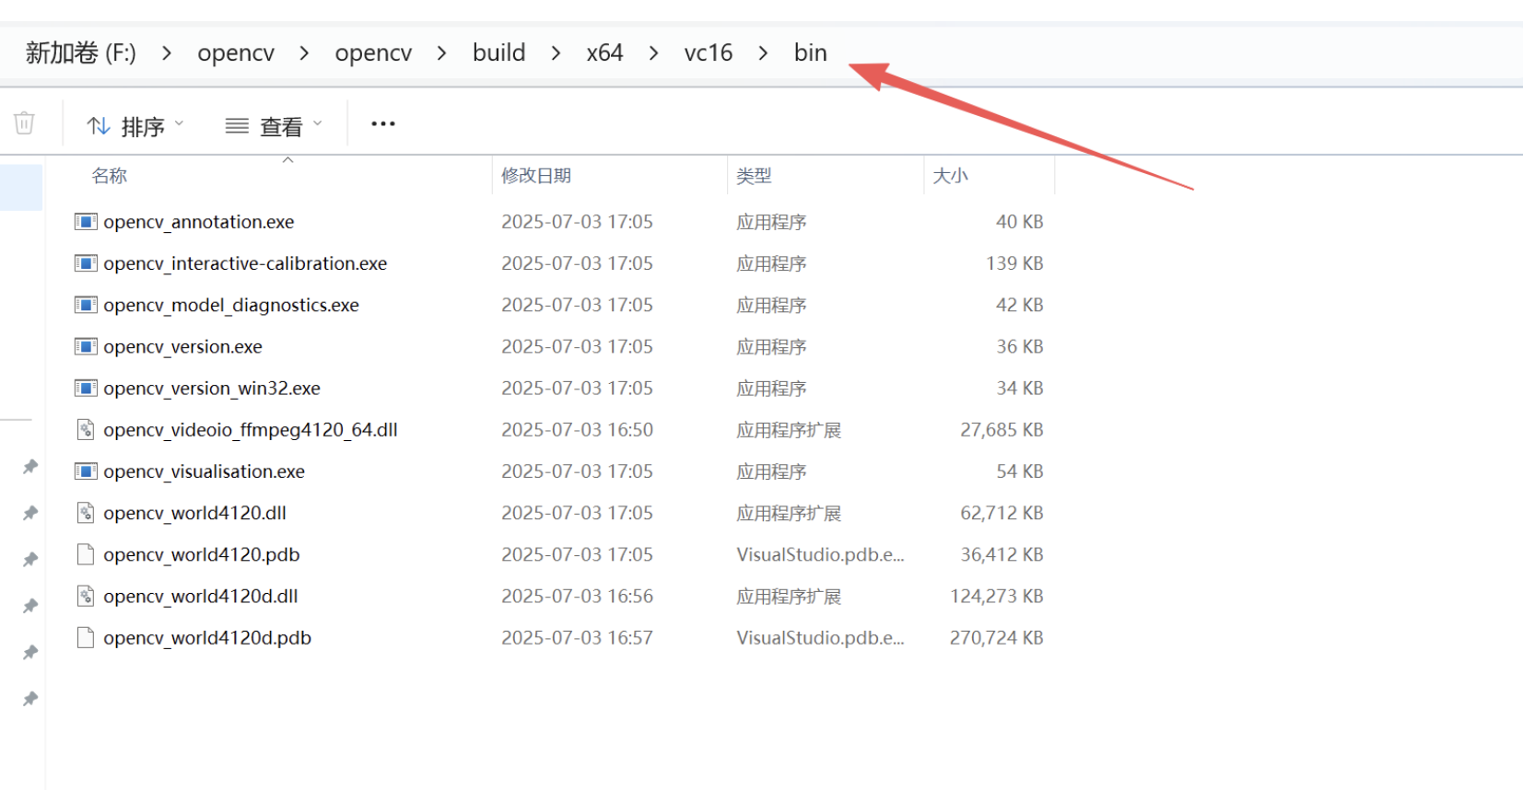Sort by the 名称 column header
The width and height of the screenshot is (1523, 790).
[x=110, y=176]
